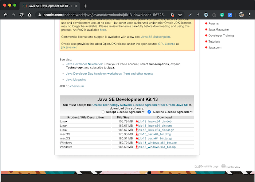Reload the Oracle download page

(21, 15)
